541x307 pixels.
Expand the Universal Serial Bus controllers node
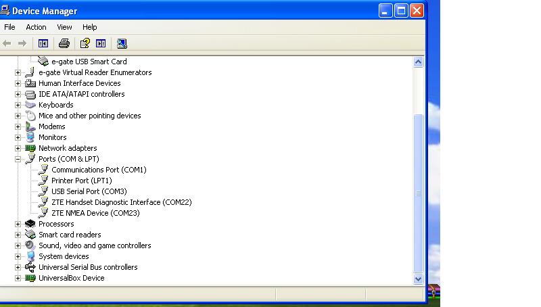coord(18,267)
